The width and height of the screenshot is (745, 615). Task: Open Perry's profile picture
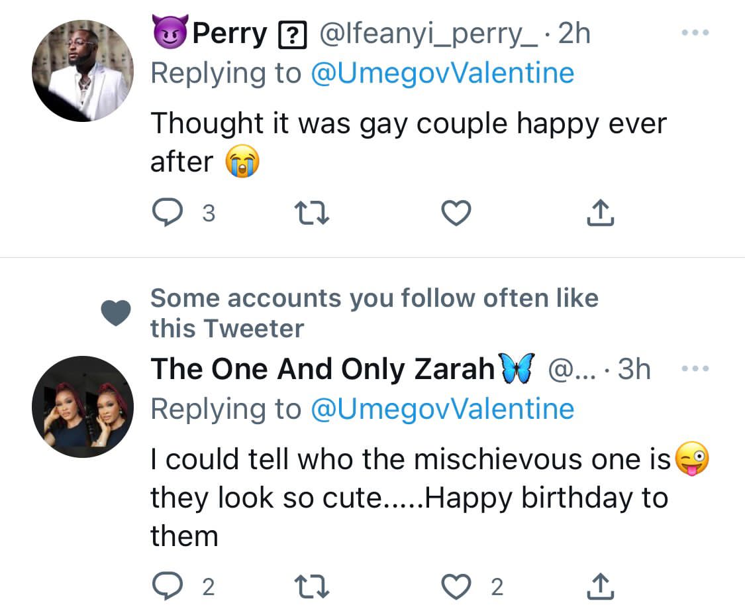pyautogui.click(x=83, y=70)
